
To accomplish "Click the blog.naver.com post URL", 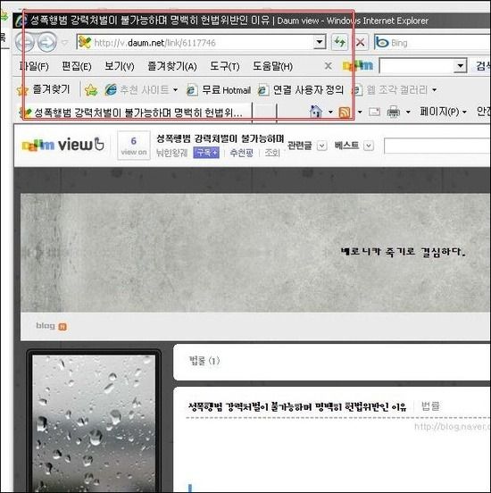I will pos(453,427).
